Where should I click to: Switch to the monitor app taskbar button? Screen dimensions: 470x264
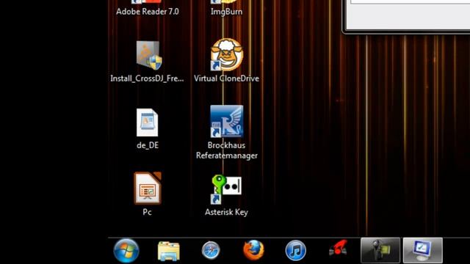(423, 251)
